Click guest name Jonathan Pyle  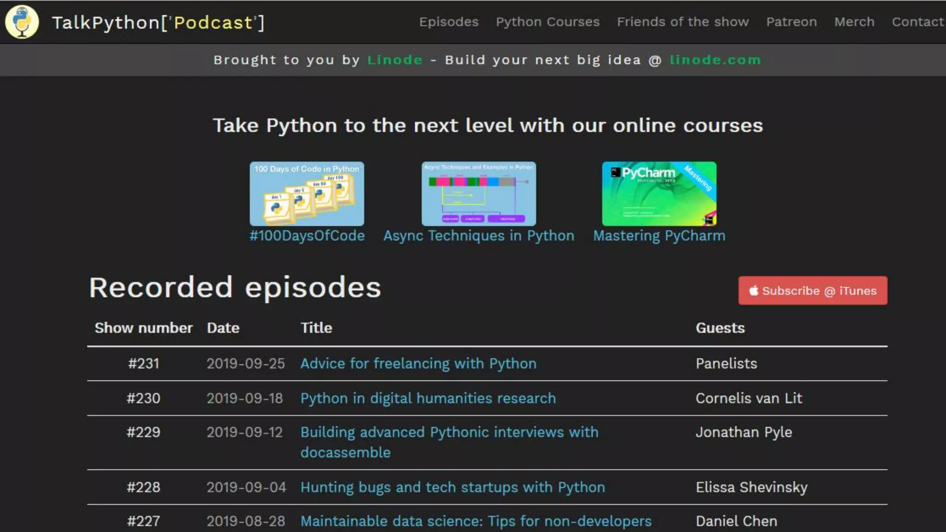pos(744,432)
